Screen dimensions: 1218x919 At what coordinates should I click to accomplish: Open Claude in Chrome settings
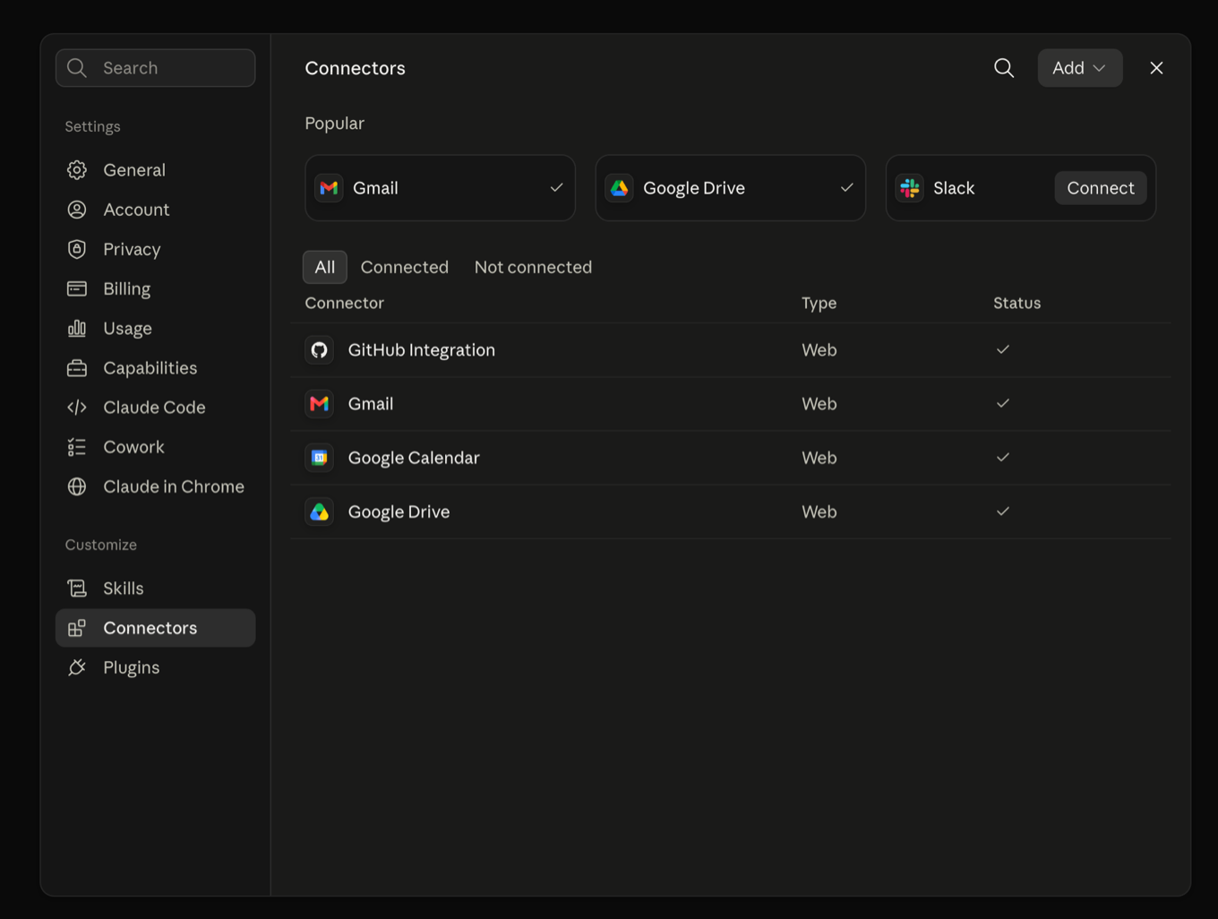coord(155,486)
